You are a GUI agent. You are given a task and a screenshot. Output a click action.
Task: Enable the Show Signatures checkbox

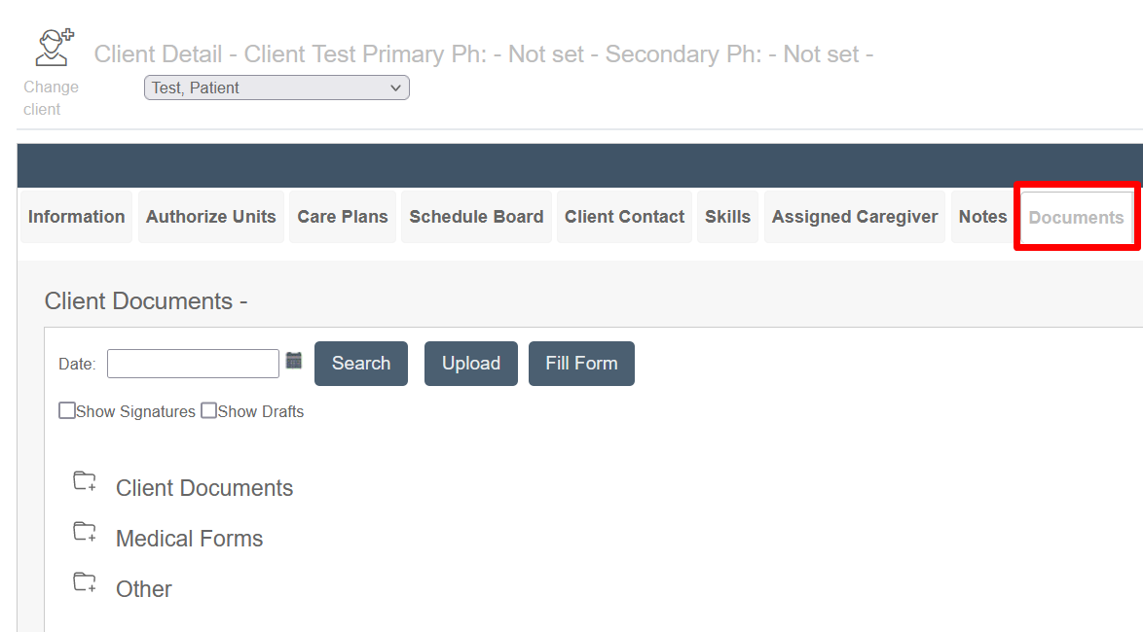coord(67,410)
